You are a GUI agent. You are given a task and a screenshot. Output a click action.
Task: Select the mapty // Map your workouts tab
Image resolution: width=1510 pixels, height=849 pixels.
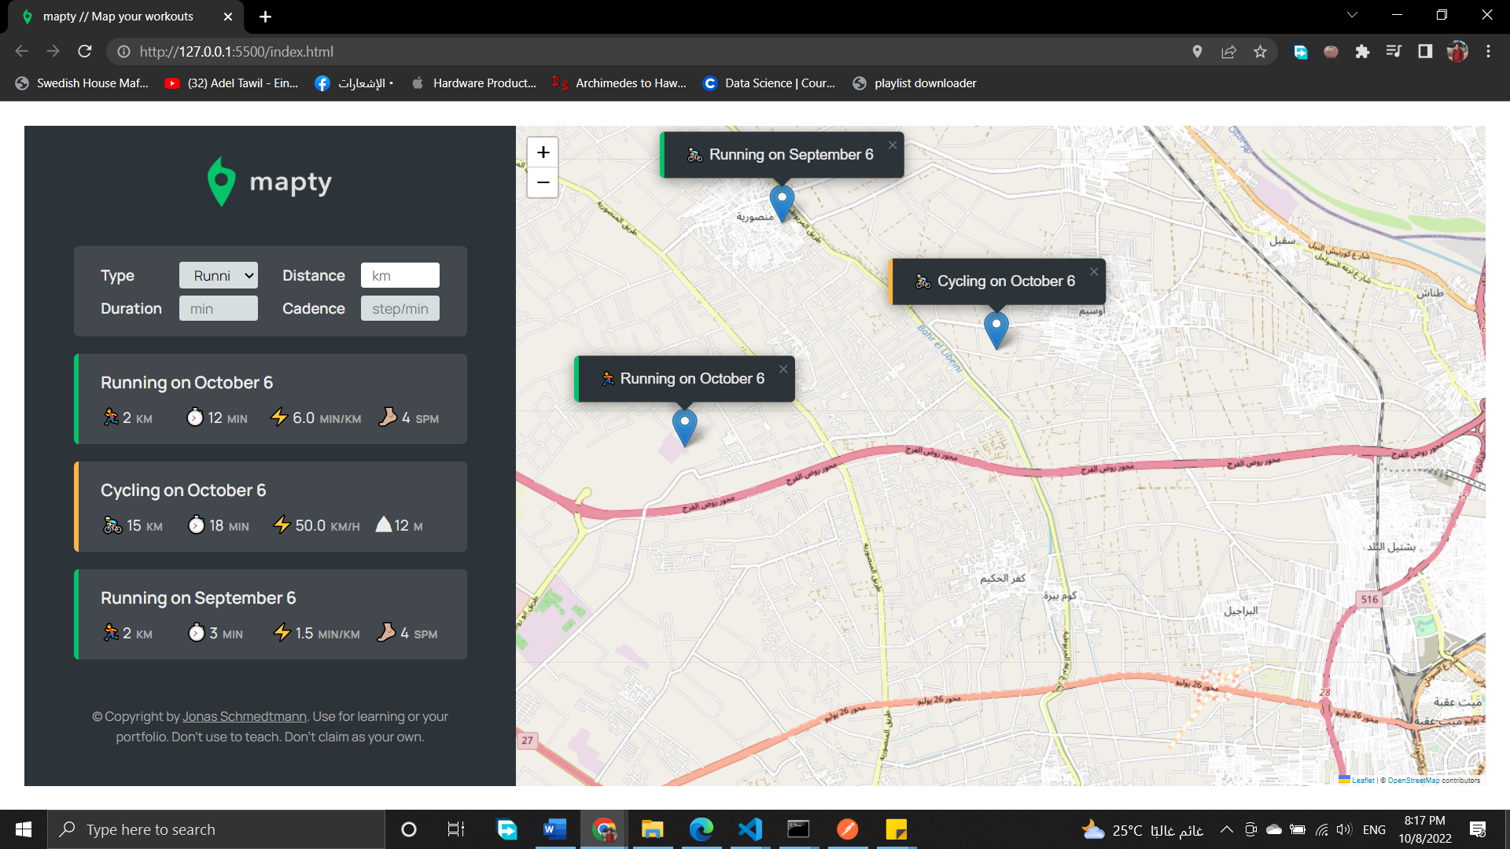[x=118, y=16]
